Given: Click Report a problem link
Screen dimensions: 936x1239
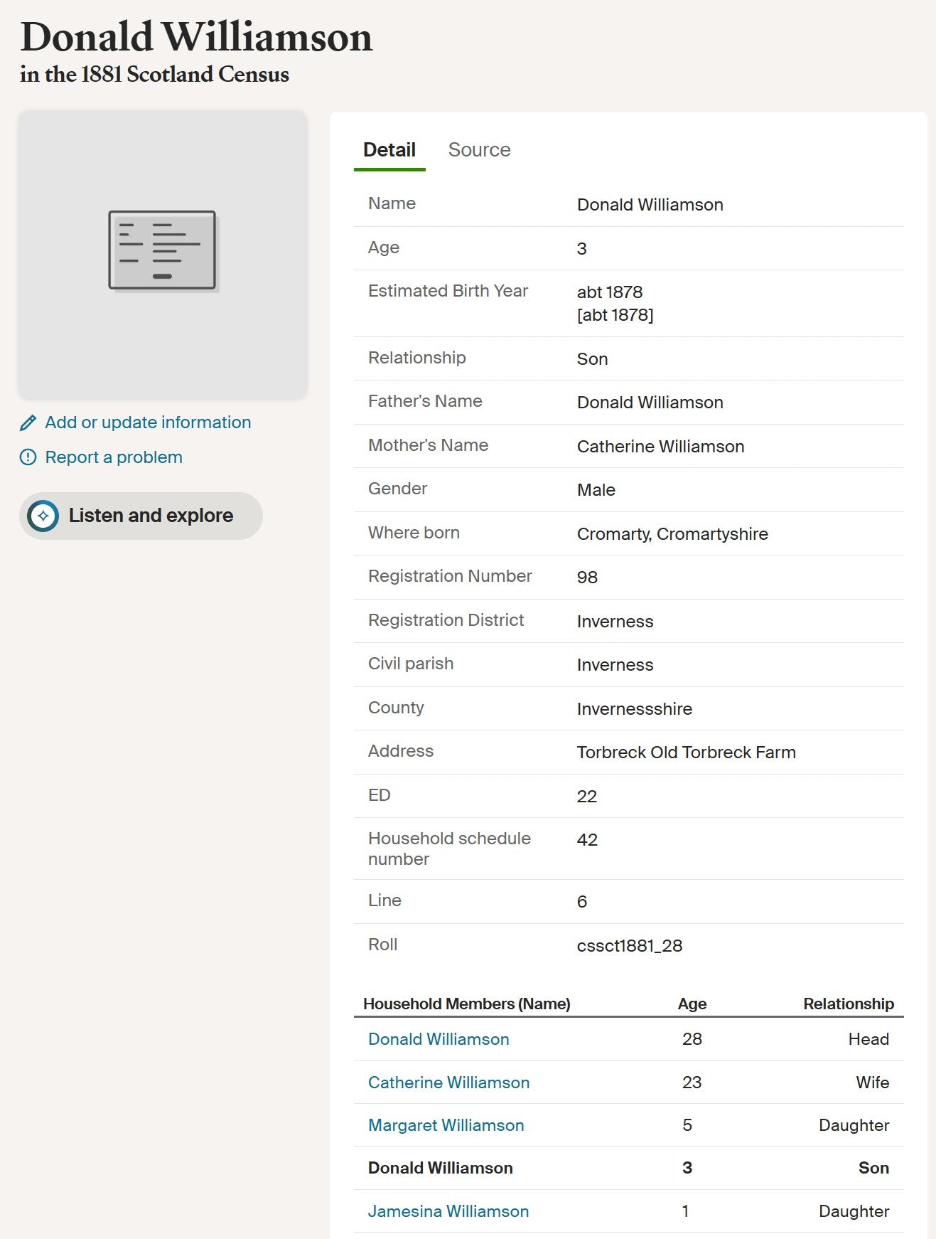Looking at the screenshot, I should pos(114,457).
